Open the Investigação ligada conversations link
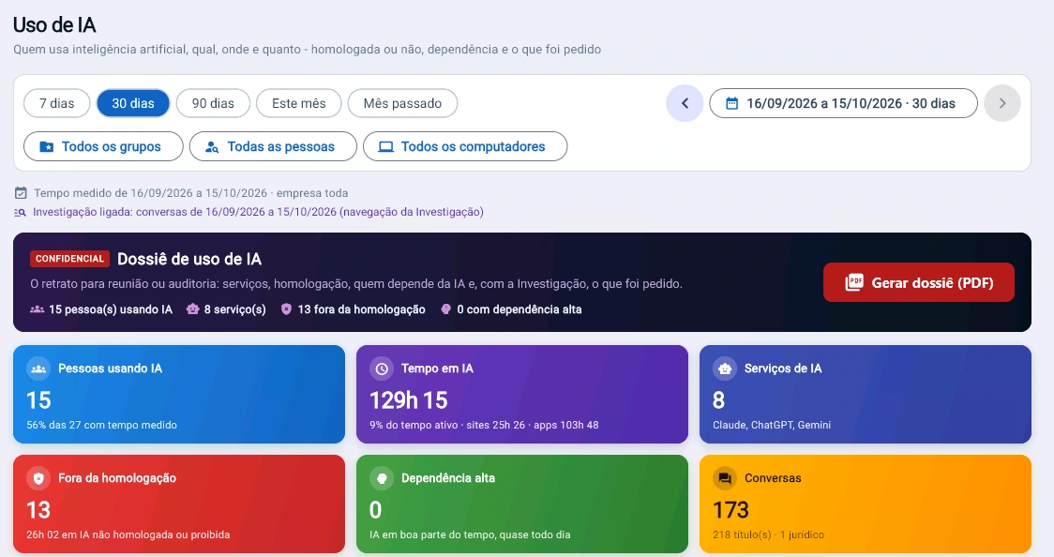Screen dimensions: 1054x557 [x=258, y=212]
